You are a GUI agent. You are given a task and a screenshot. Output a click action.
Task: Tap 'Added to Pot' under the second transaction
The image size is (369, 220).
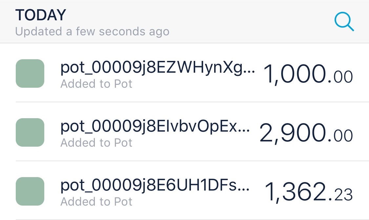[96, 143]
